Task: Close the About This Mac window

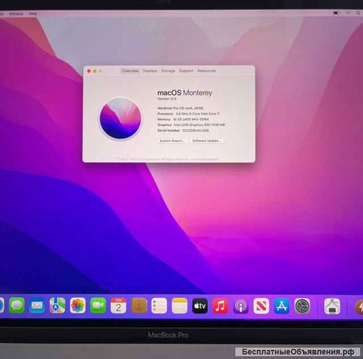Action: tap(89, 71)
